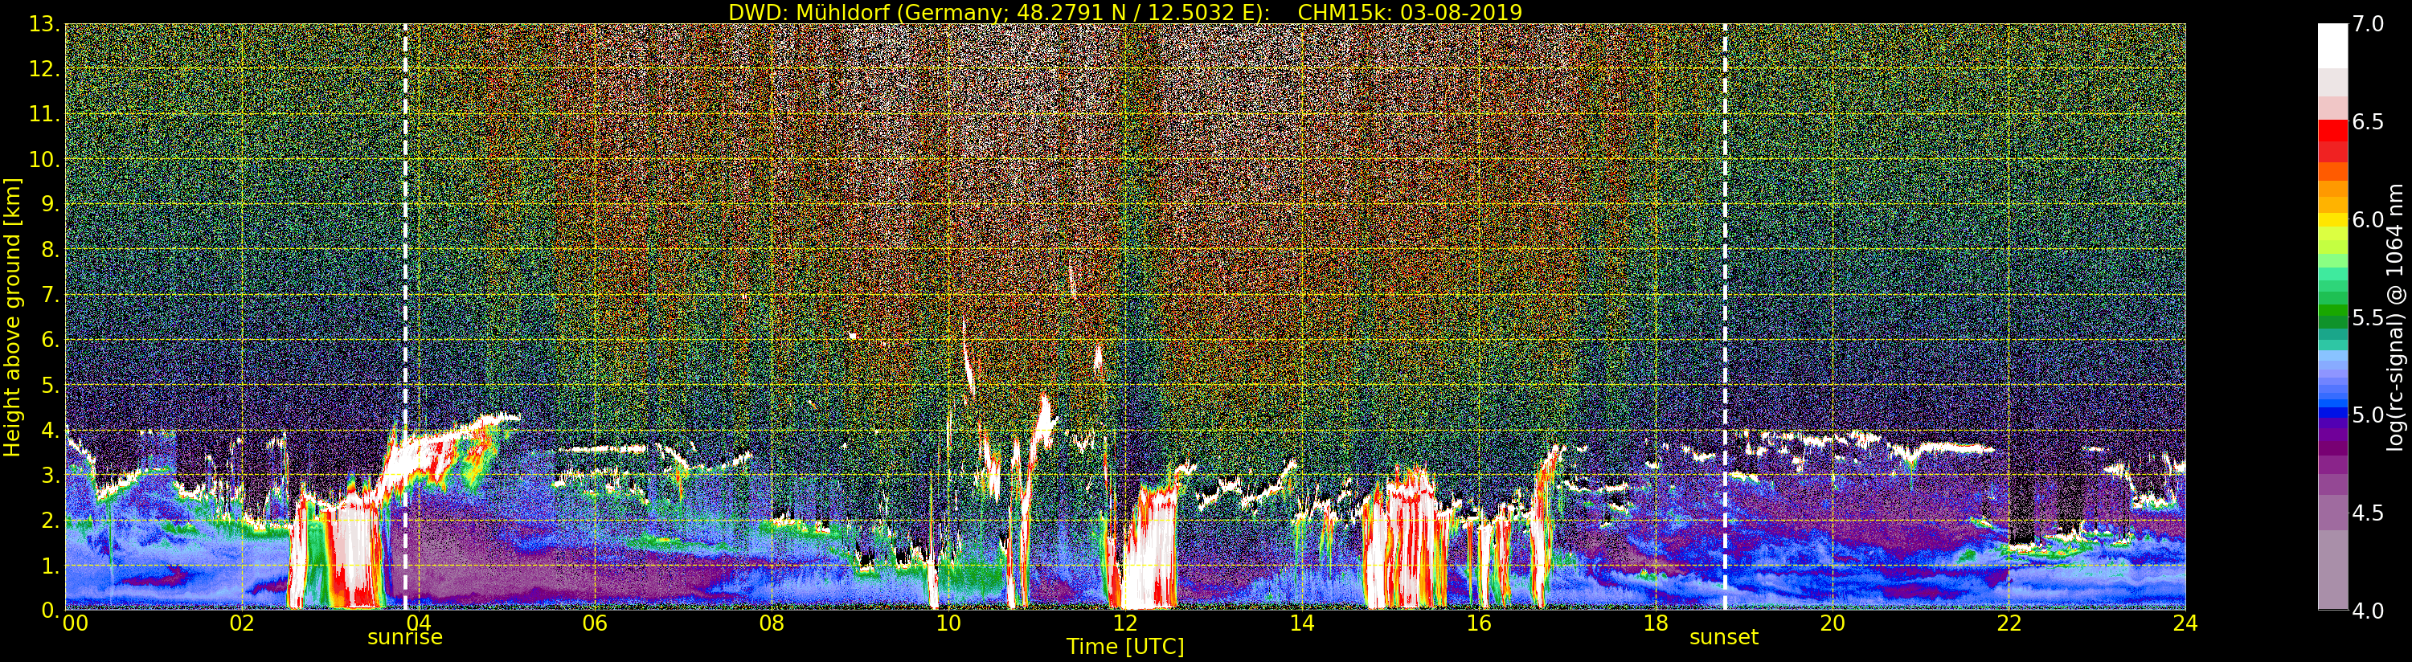
Task: Select the height-axis tick label "0."
Action: 50,610
